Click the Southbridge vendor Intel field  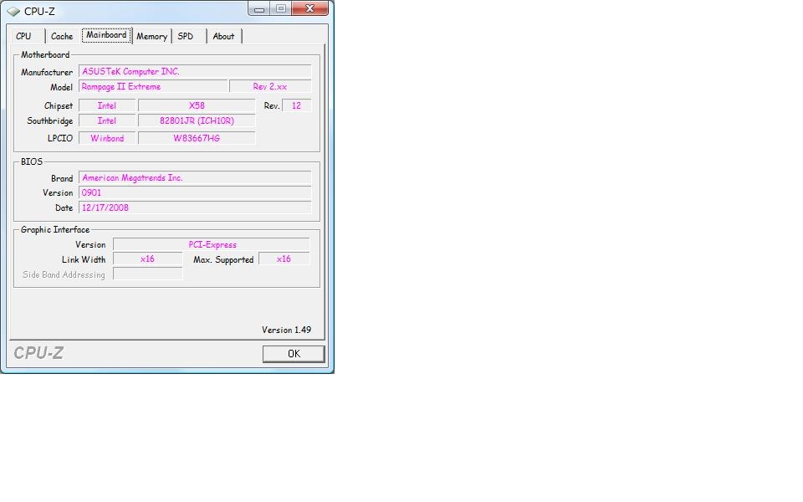coord(107,120)
